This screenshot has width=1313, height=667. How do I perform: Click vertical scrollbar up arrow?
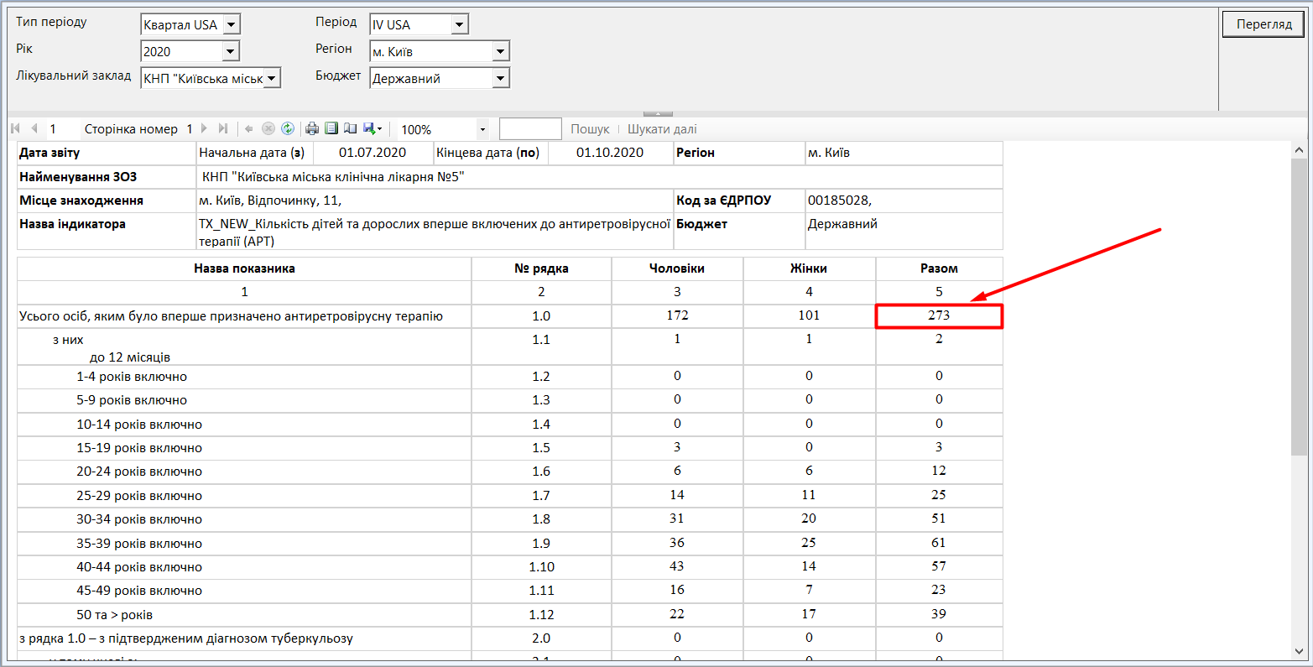pos(1300,149)
